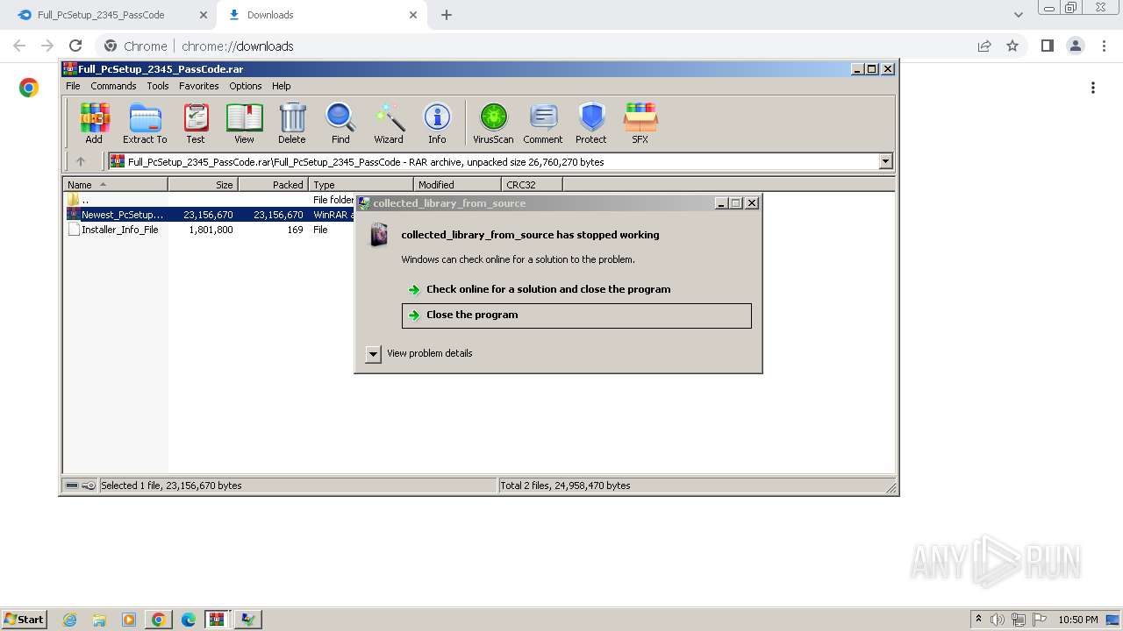Open the Wizard tool
Image resolution: width=1123 pixels, height=631 pixels.
(389, 123)
